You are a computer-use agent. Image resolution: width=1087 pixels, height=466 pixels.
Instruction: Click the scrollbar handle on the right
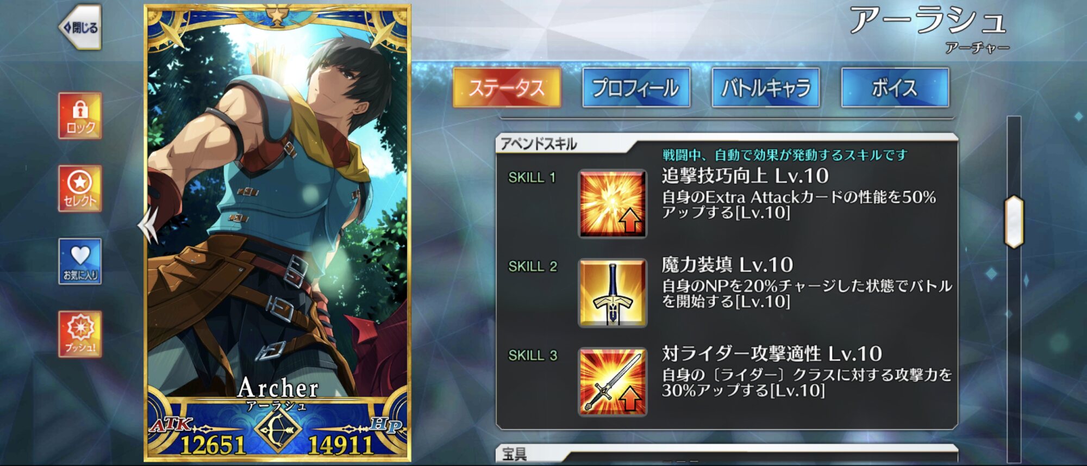pos(1014,222)
